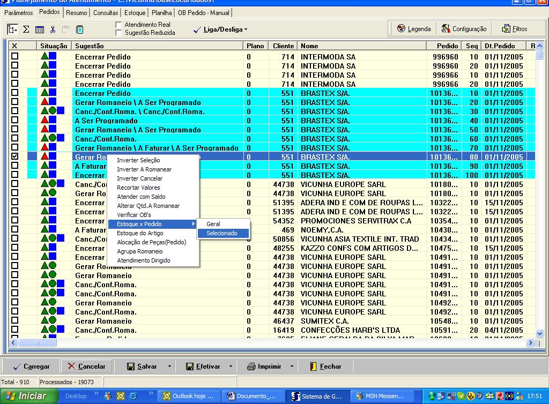Open the dropdown arrow next to Imprimir
The image size is (549, 404).
292,366
